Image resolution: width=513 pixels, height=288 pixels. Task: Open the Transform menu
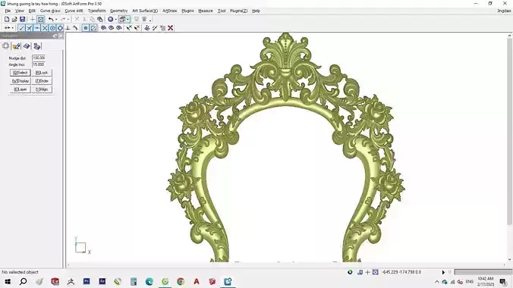click(x=97, y=11)
